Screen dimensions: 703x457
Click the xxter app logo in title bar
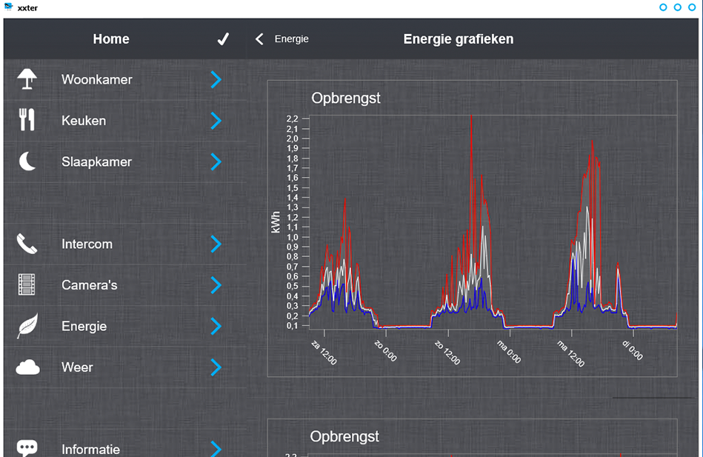8,7
